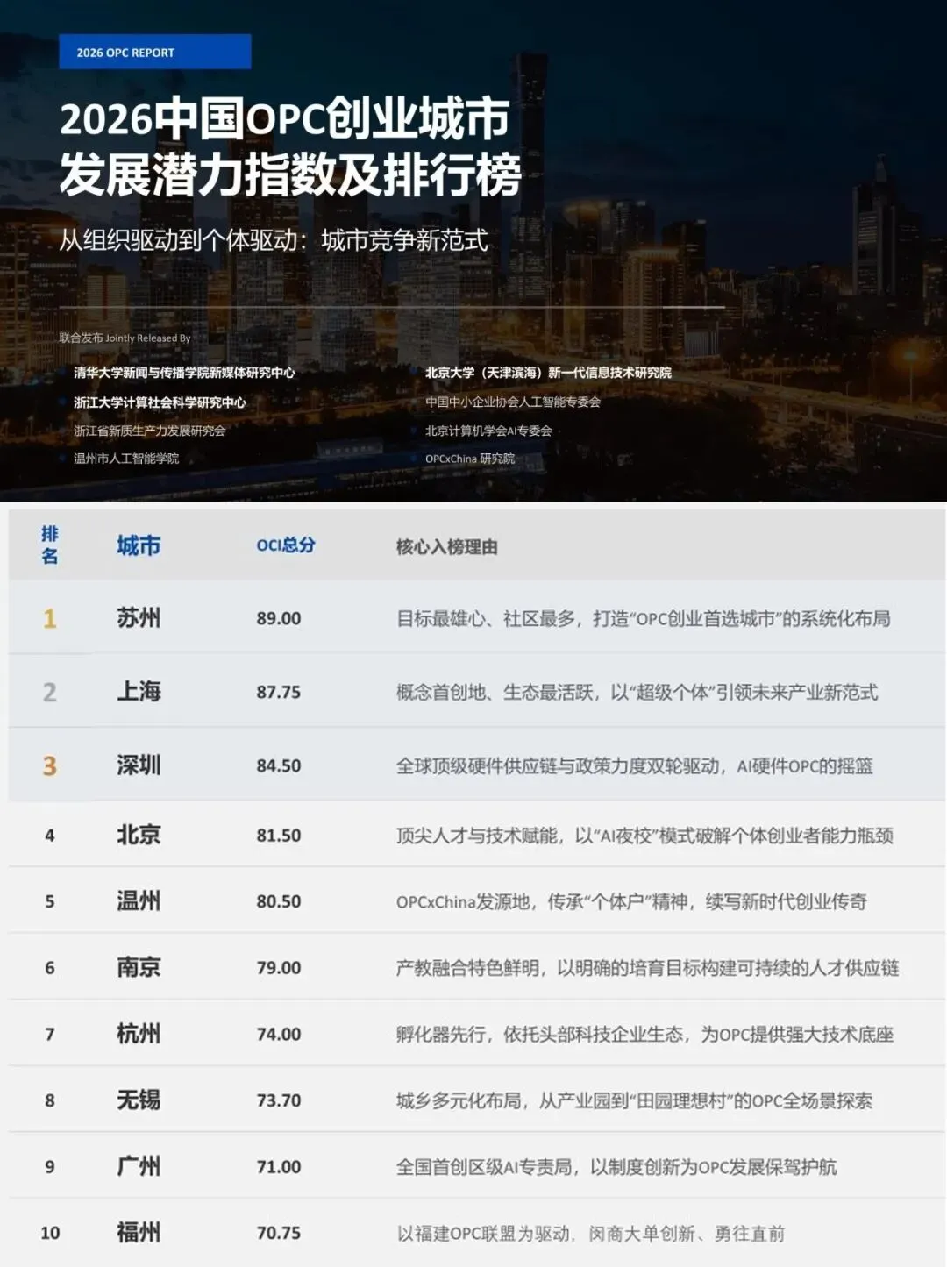Screen dimensions: 947x1267
Task: Click the score 79.00
Action: (279, 968)
